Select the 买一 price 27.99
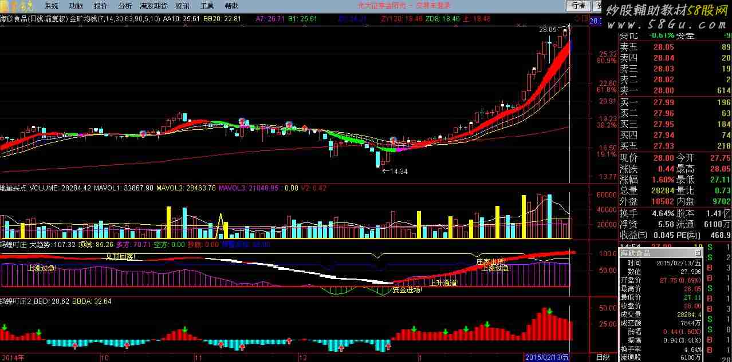The height and width of the screenshot is (362, 732). pyautogui.click(x=664, y=102)
